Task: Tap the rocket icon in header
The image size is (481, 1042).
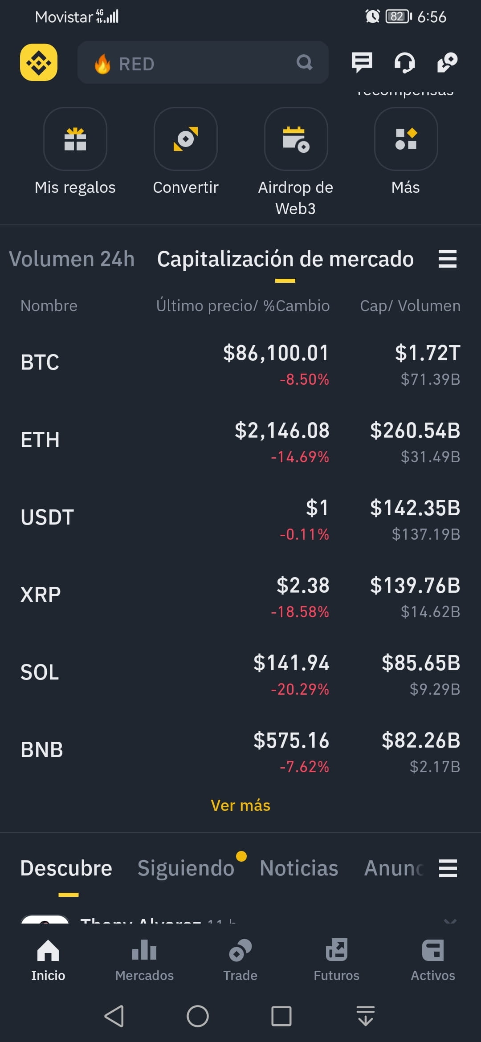Action: pyautogui.click(x=447, y=62)
